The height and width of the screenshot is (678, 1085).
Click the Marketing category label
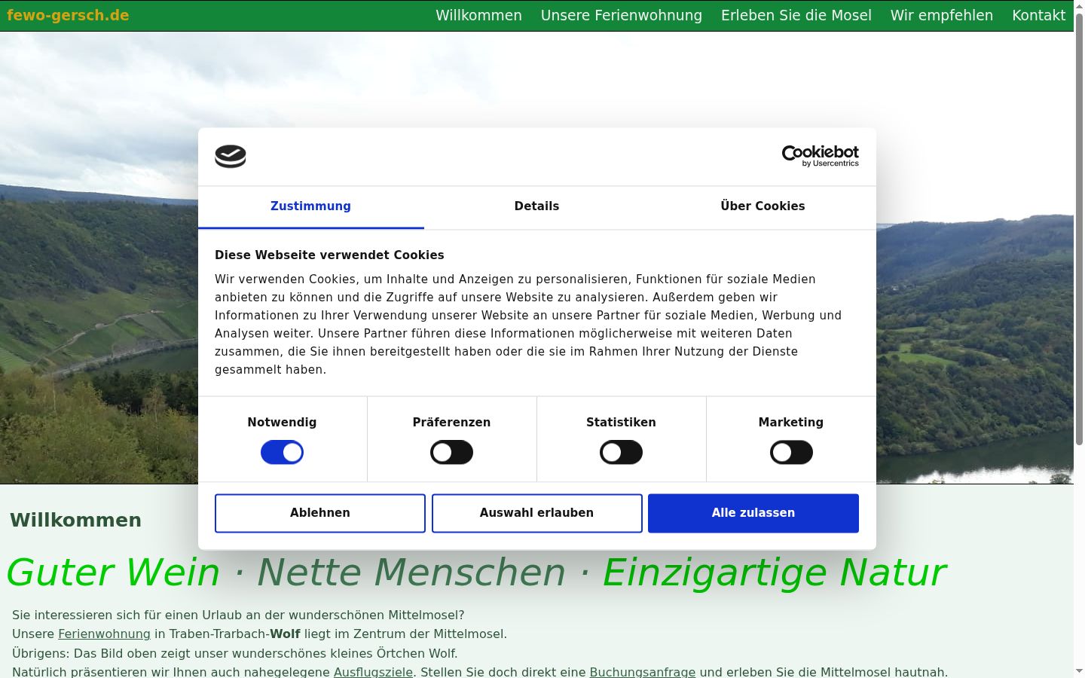pos(791,423)
